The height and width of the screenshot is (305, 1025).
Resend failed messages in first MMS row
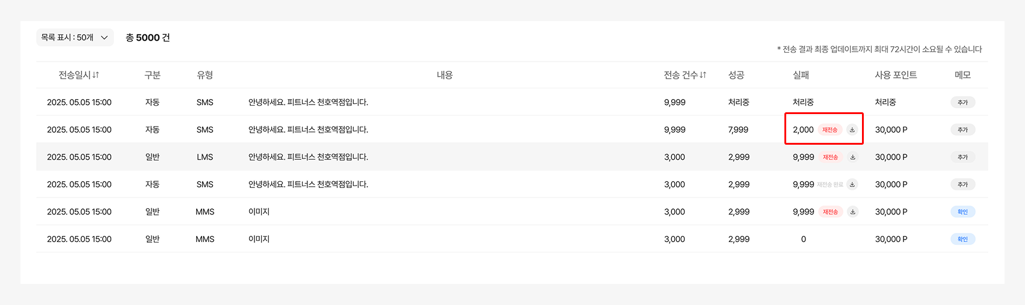(x=830, y=212)
